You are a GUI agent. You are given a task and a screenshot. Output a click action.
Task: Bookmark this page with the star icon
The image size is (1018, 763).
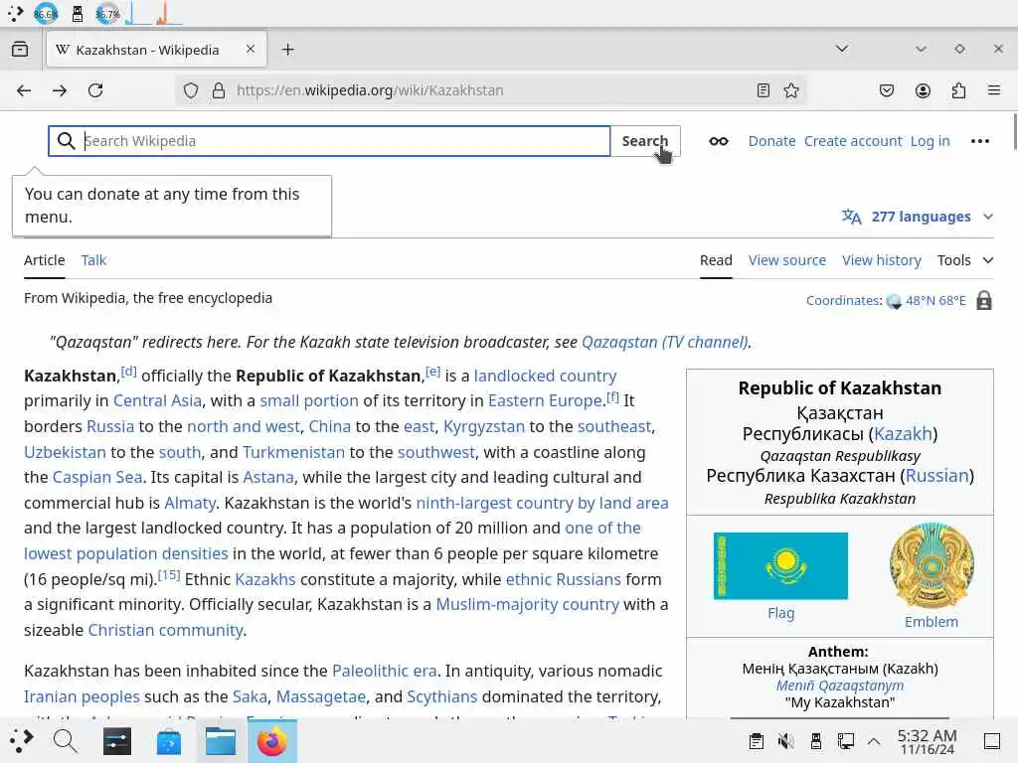pyautogui.click(x=790, y=90)
